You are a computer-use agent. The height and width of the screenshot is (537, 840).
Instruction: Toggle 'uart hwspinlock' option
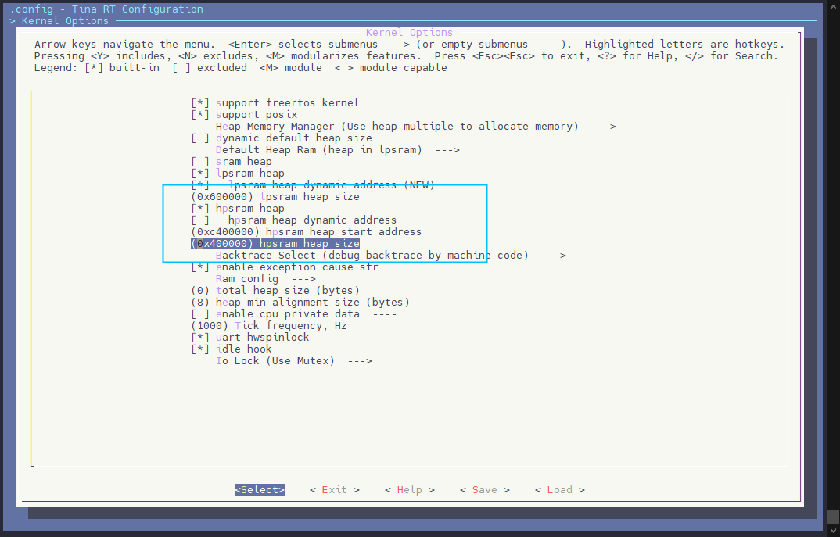pyautogui.click(x=200, y=338)
